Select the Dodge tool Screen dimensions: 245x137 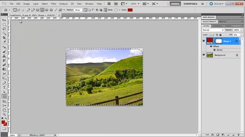coord(4,78)
